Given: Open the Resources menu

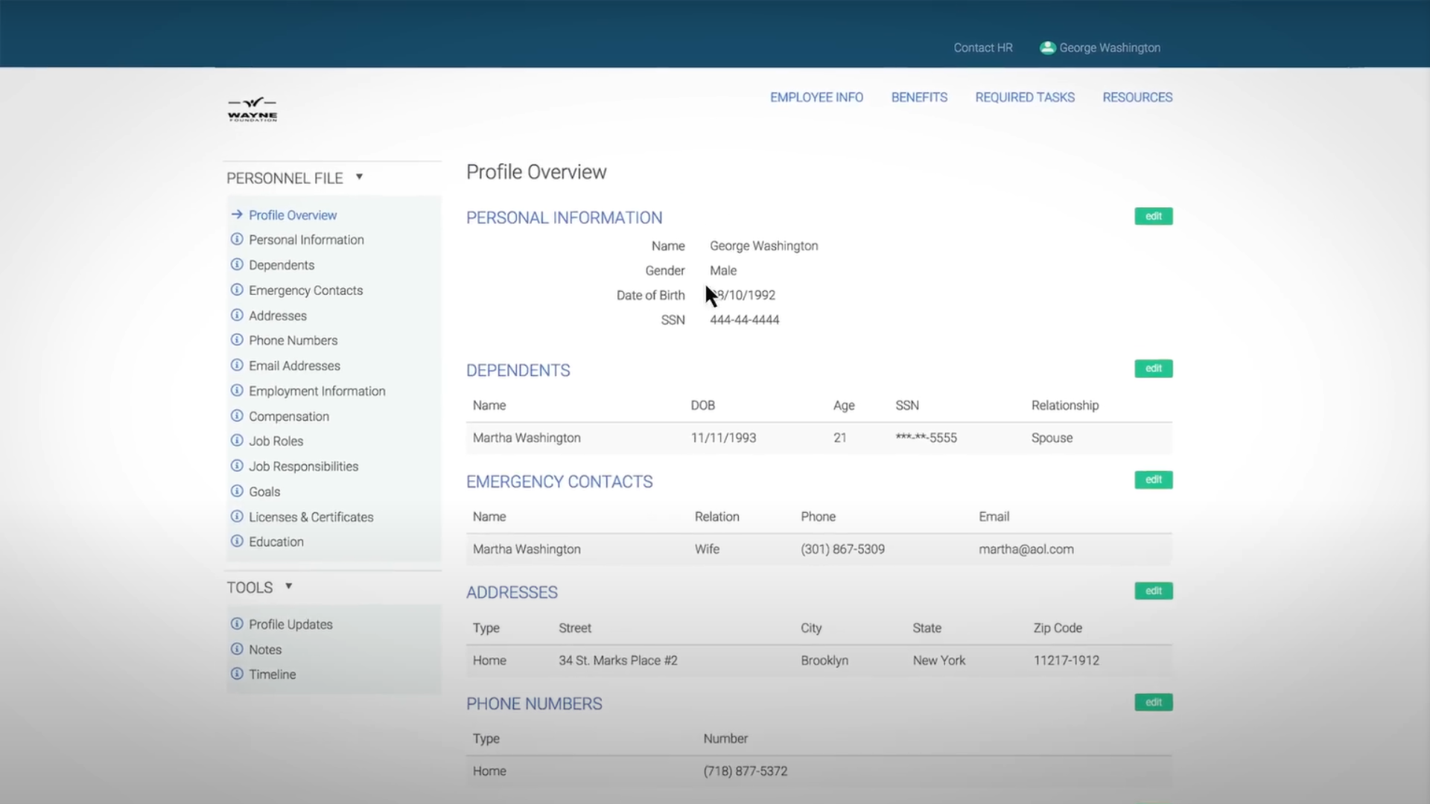Looking at the screenshot, I should [1137, 98].
